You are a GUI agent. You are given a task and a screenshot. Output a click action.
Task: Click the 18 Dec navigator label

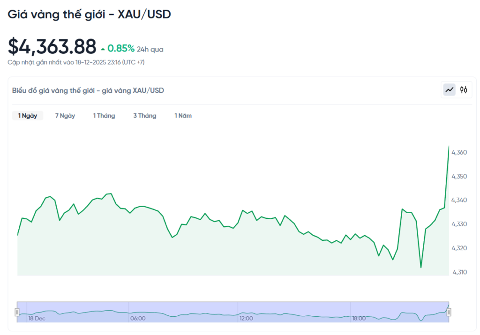(x=37, y=319)
